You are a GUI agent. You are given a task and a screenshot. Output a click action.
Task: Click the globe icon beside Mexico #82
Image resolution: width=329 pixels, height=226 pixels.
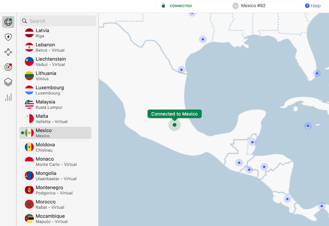(x=236, y=6)
